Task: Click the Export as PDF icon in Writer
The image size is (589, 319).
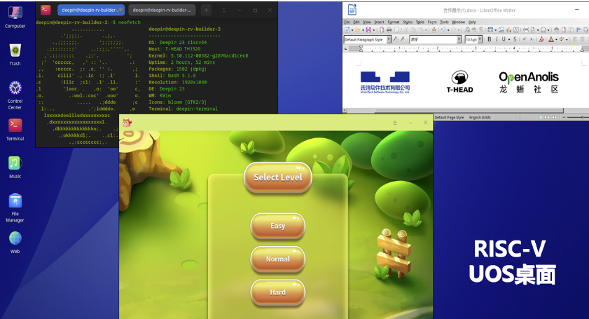Action: click(382, 29)
